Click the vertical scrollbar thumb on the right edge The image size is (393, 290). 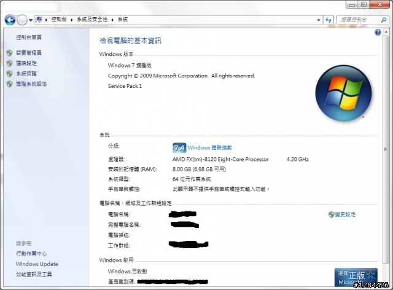386,149
